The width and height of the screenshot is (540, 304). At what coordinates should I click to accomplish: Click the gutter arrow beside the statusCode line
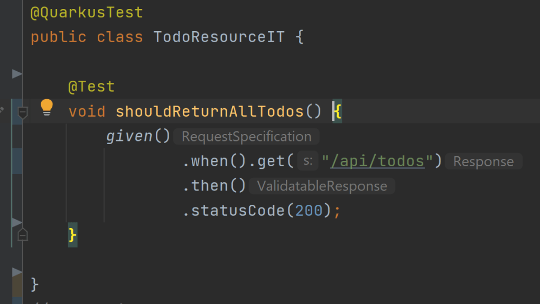pyautogui.click(x=17, y=222)
